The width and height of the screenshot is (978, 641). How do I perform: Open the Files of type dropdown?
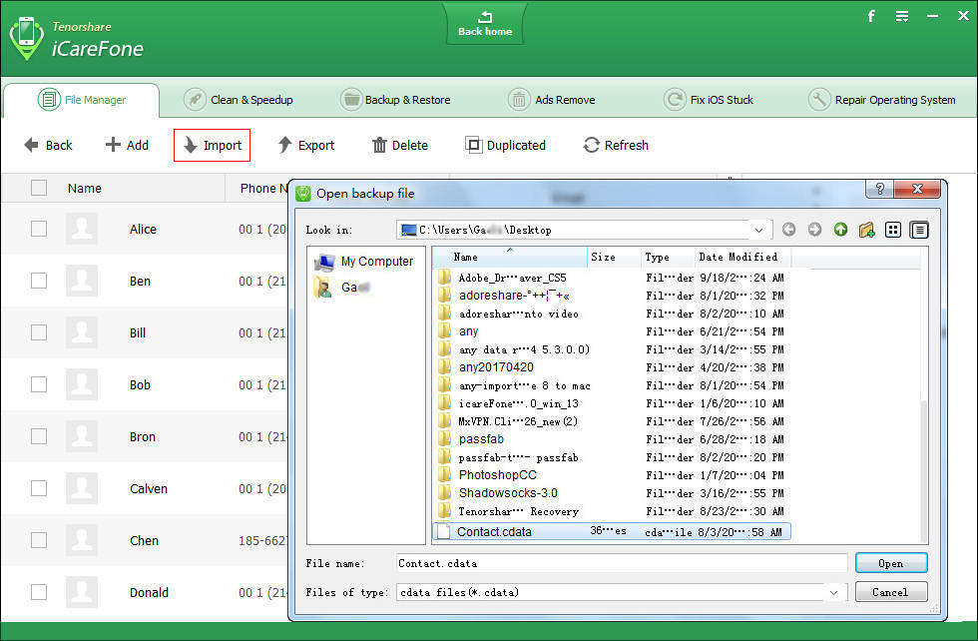tap(834, 592)
